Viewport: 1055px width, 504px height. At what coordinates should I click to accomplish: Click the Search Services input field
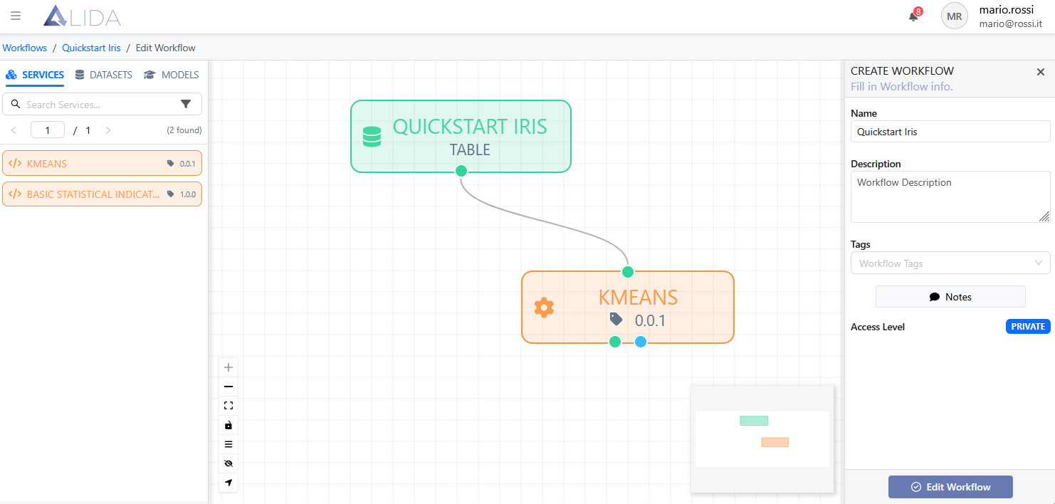click(100, 105)
